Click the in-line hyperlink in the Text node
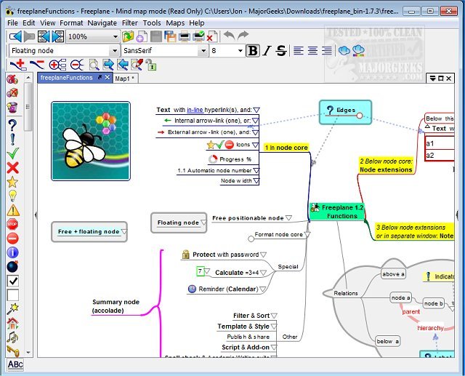 pyautogui.click(x=195, y=110)
